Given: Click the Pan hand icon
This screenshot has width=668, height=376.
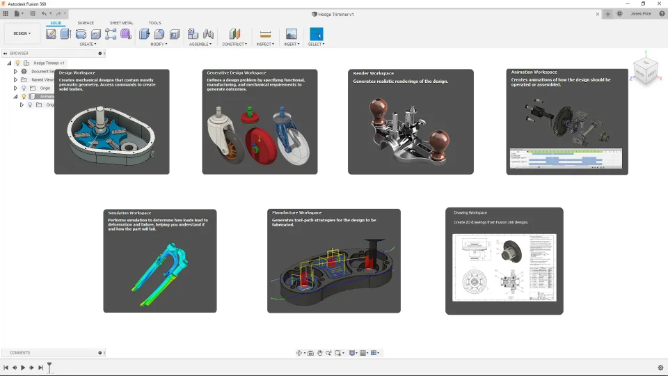Looking at the screenshot, I should [319, 353].
